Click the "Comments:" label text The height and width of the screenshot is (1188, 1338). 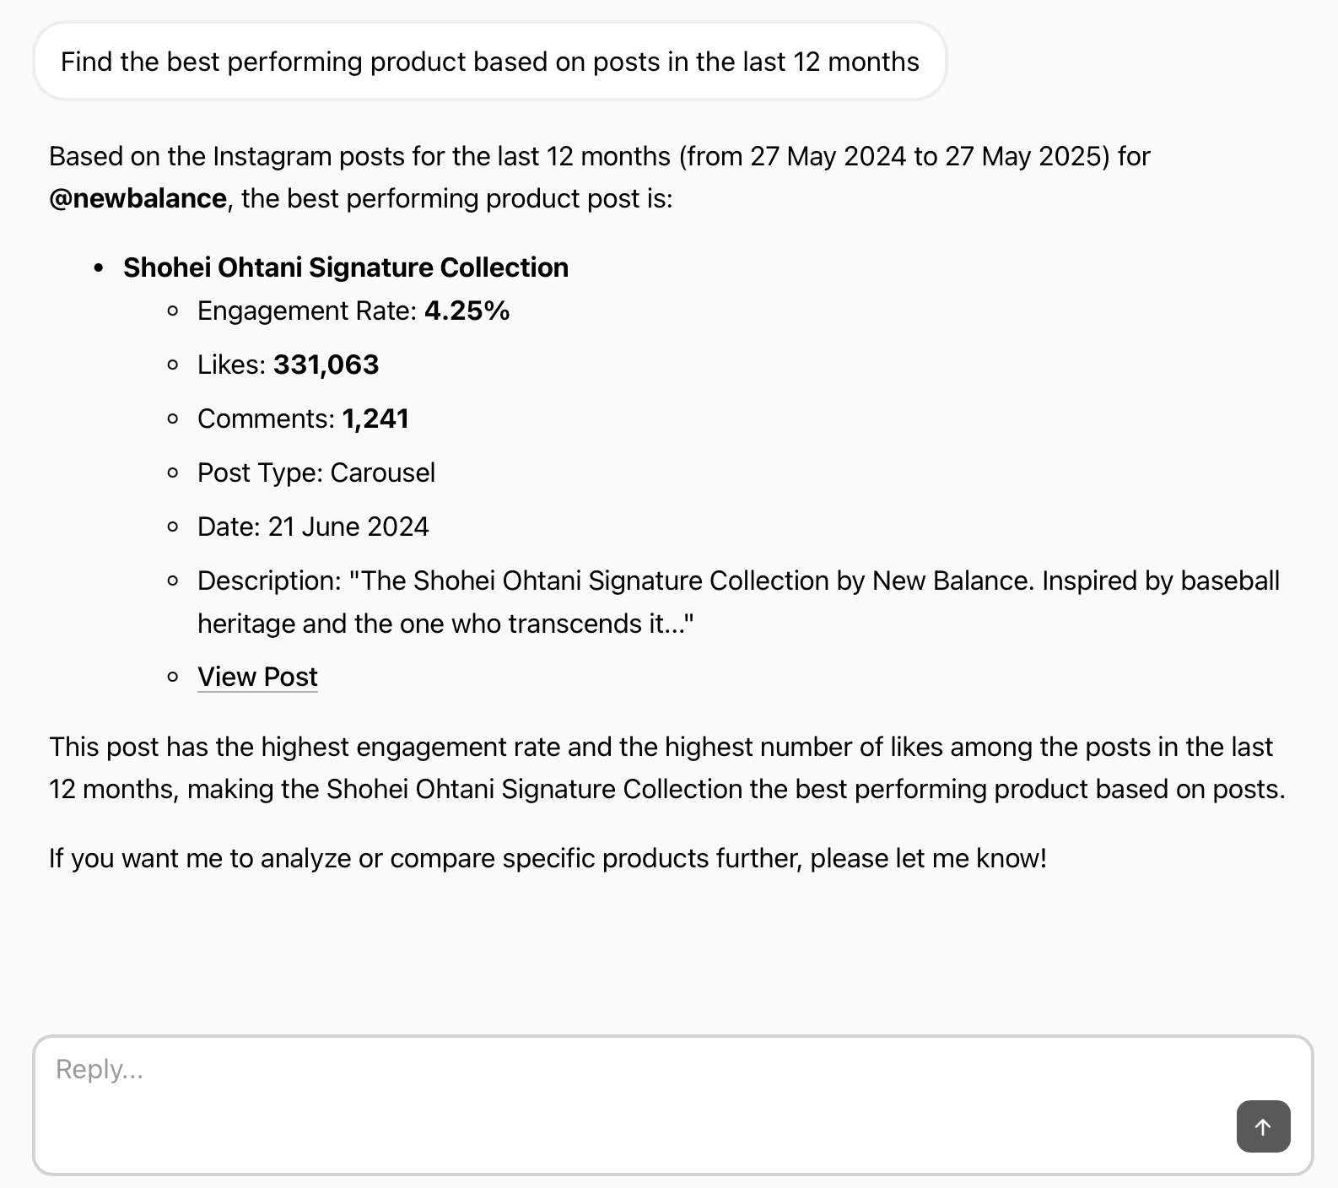(x=266, y=418)
